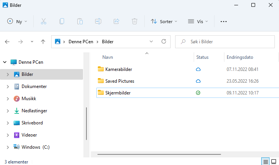Click the Kamerabilder folder icon
279x165 pixels.
click(x=101, y=69)
